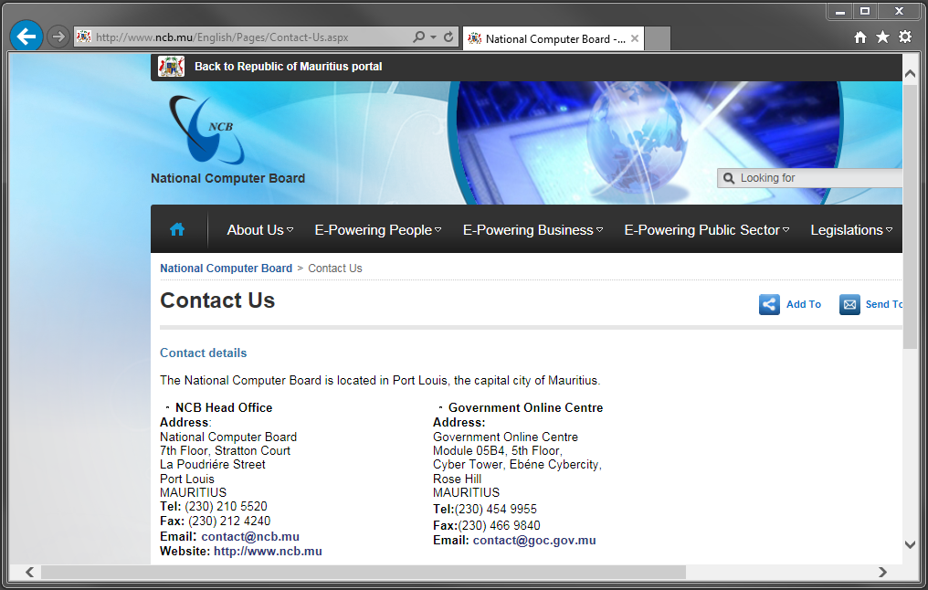Viewport: 928px width, 590px height.
Task: Open the http://www.ncb.mu website link
Action: 269,552
